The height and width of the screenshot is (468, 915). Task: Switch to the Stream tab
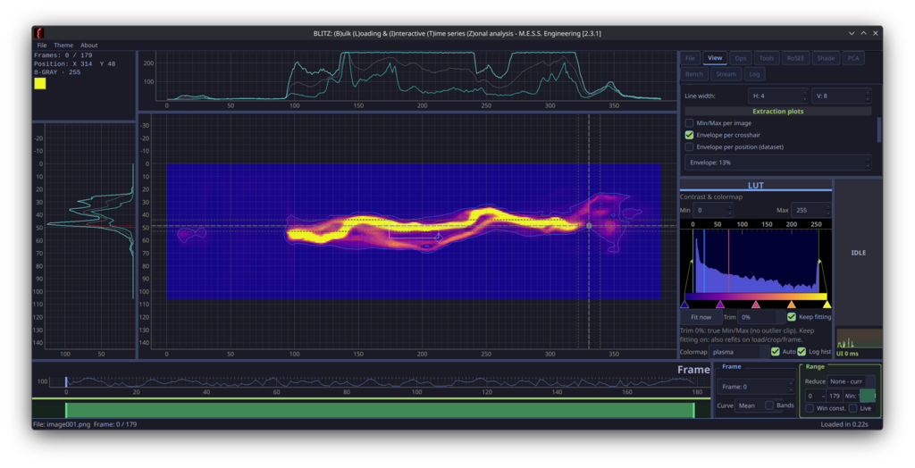tap(726, 74)
